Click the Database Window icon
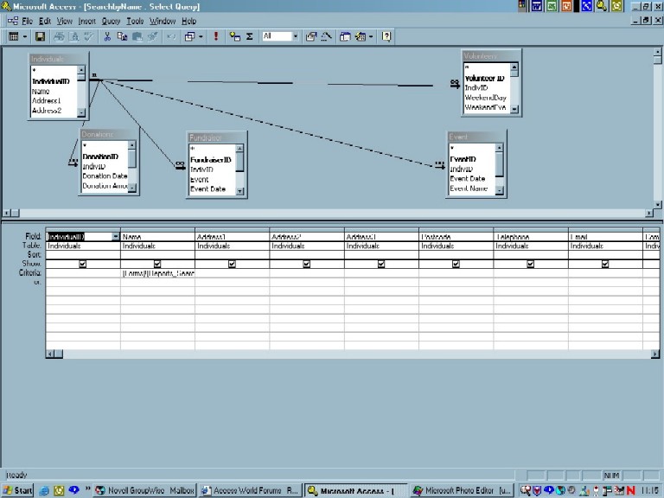Screen dimensions: 664x498 coord(345,36)
